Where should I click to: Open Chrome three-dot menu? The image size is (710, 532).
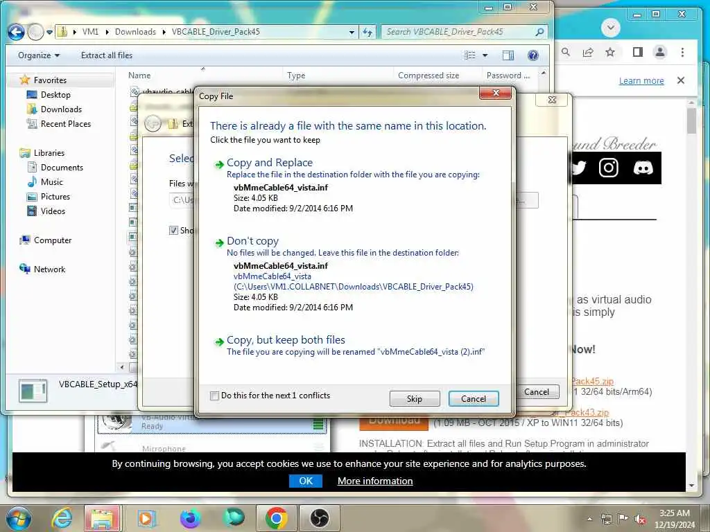(682, 52)
